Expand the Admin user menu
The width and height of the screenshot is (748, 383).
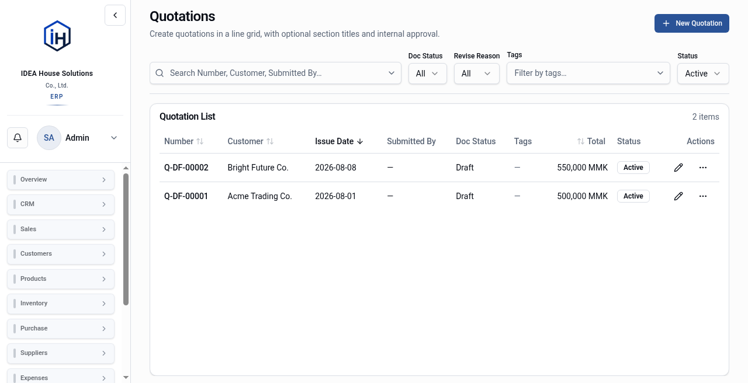[x=114, y=138]
